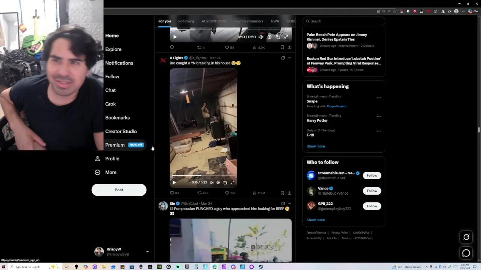
Task: Expand footer More link
Action: click(346, 238)
